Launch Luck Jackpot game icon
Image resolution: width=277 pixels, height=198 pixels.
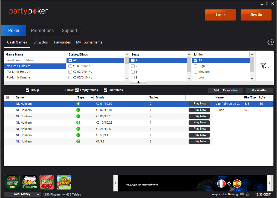pos(64,182)
